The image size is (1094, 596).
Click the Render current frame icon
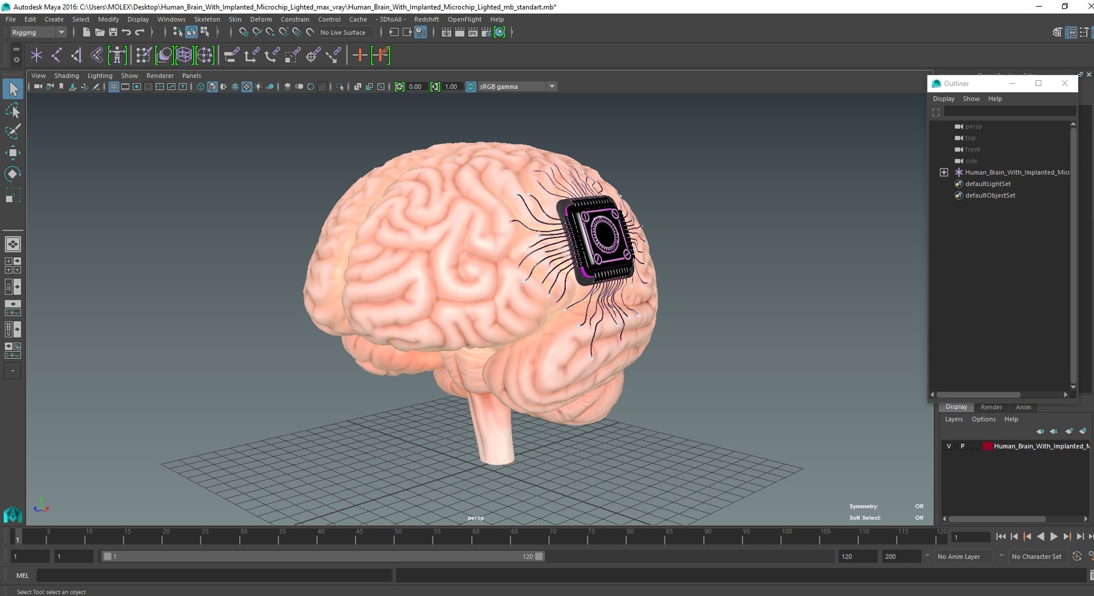[x=459, y=32]
